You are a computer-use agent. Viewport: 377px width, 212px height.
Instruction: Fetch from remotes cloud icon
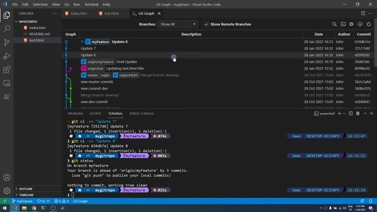point(360,24)
